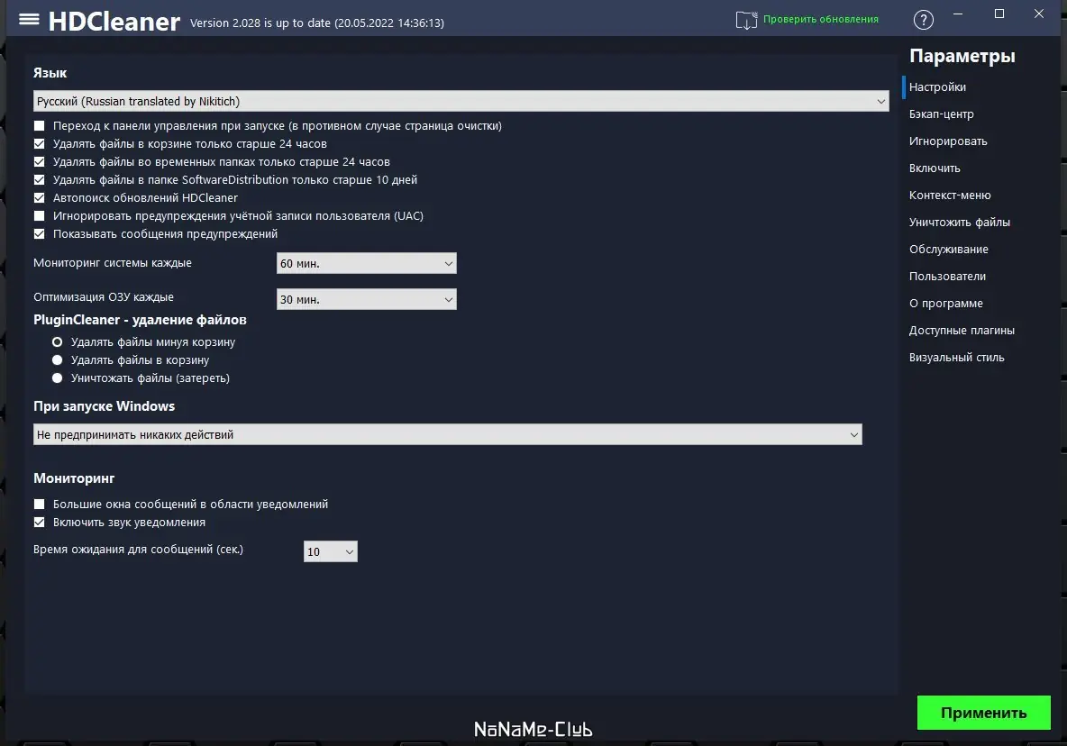
Task: Open the hamburger main menu
Action: pos(29,19)
